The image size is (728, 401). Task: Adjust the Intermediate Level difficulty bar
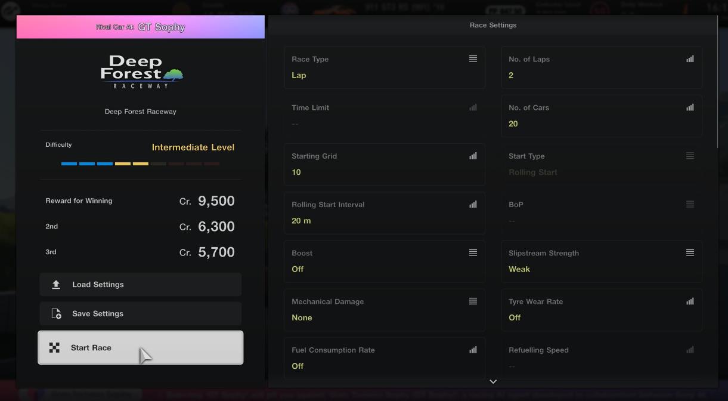140,164
